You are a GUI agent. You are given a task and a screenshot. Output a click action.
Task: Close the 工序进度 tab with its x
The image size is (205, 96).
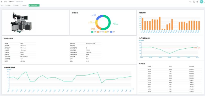coord(27,5)
